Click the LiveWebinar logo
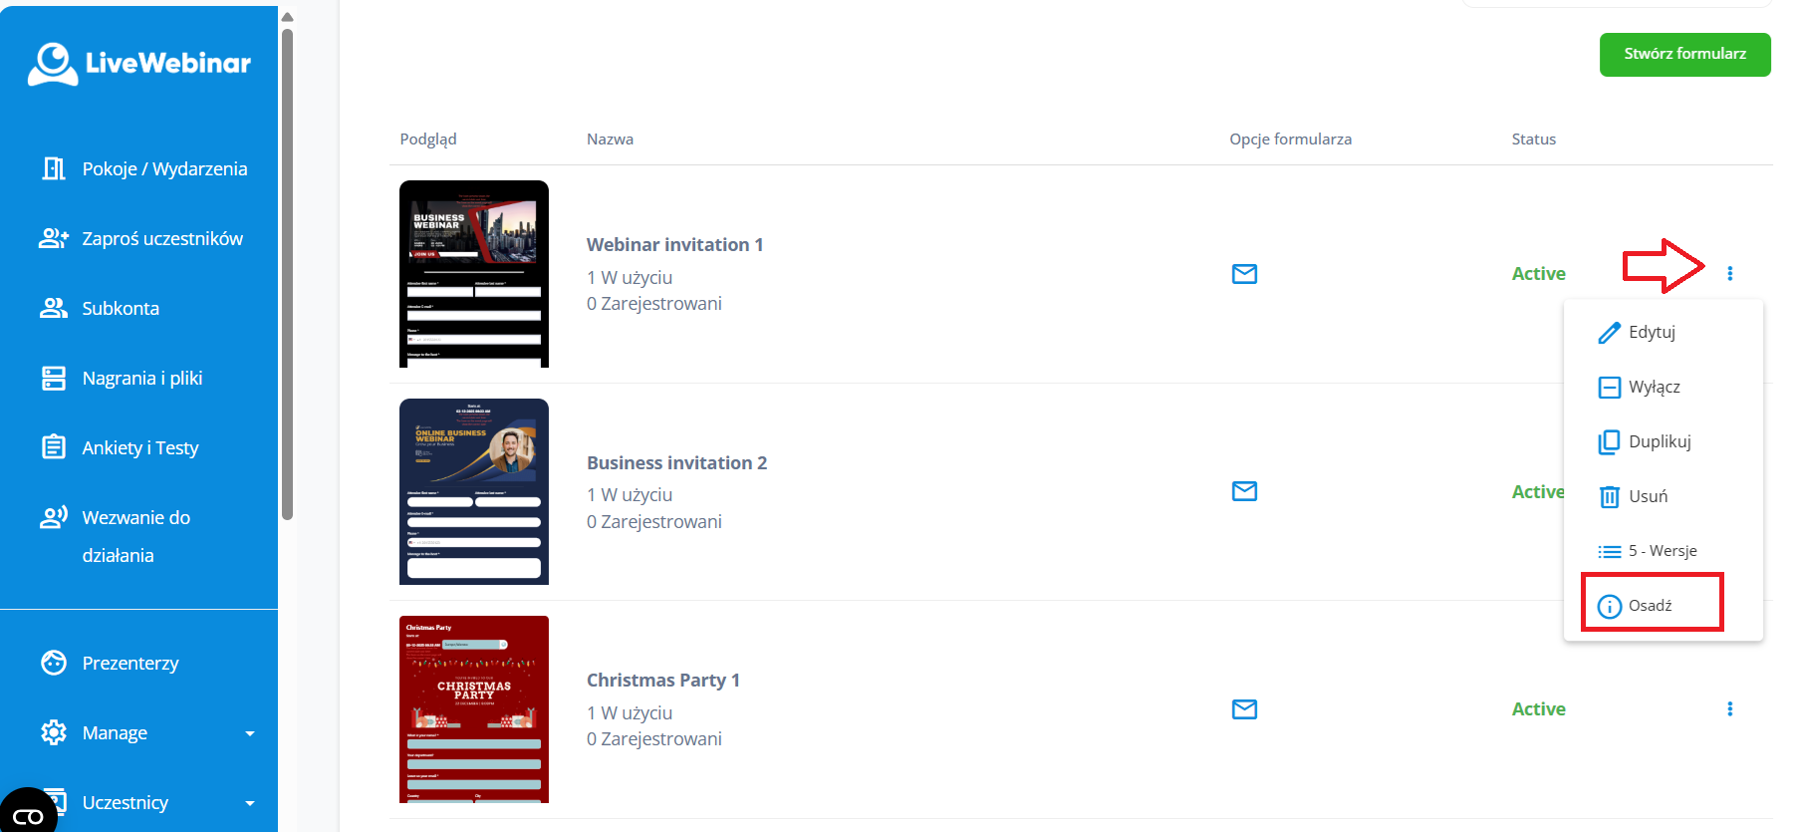Screen dimensions: 1798x832 (139, 63)
